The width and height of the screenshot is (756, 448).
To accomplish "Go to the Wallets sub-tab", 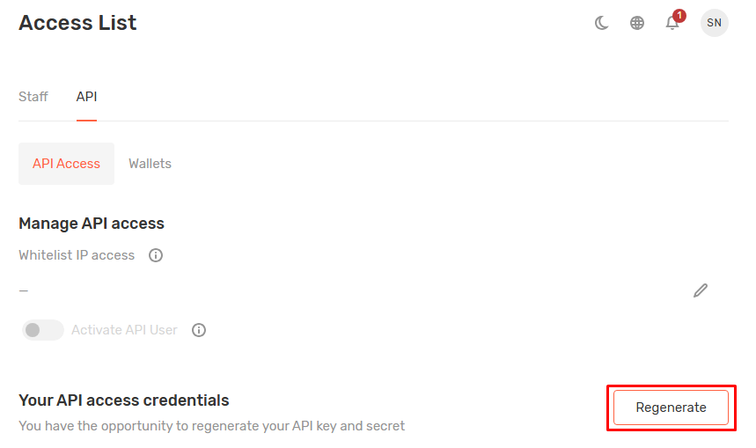I will point(150,164).
